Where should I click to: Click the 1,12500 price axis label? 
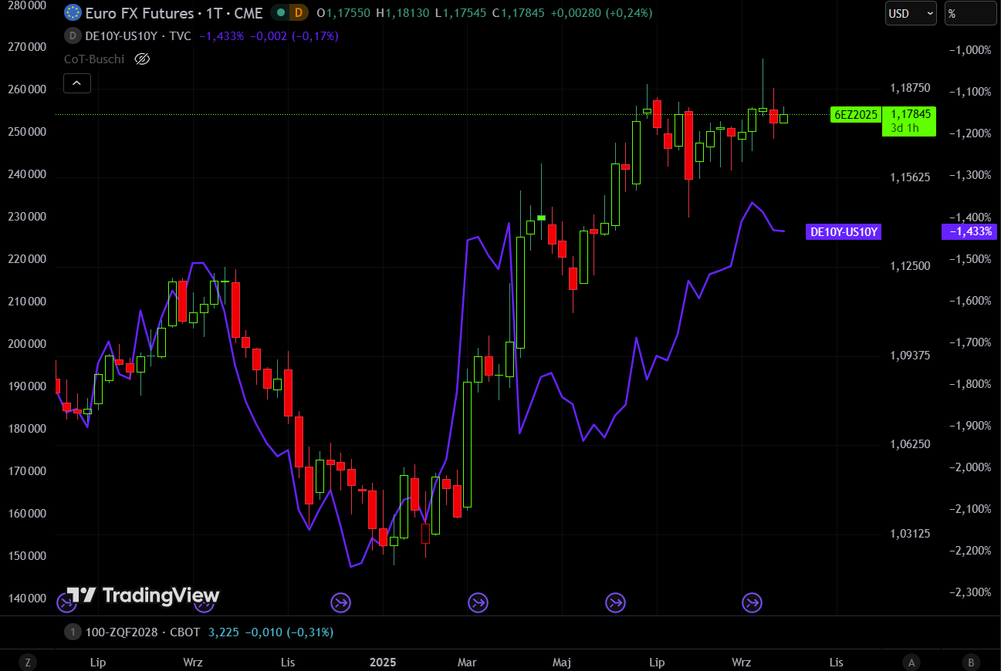(x=911, y=266)
